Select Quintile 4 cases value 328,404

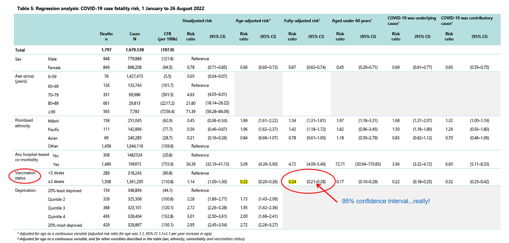(x=134, y=217)
